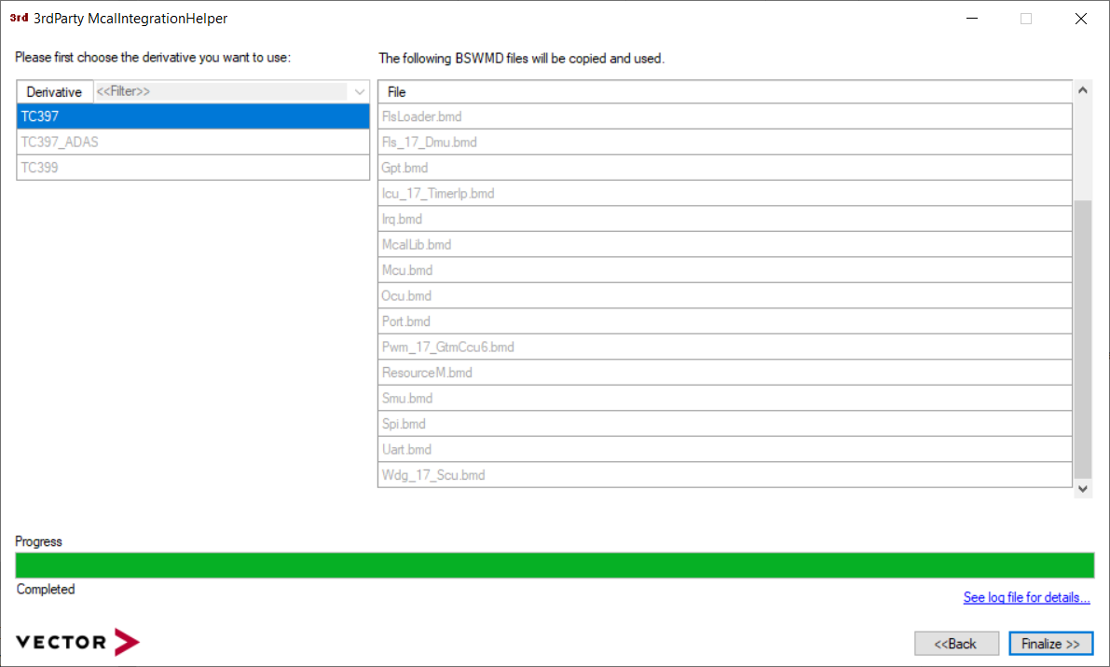Screen dimensions: 1110x667
Task: Select the Mcu.bmd file row
Action: (x=724, y=270)
